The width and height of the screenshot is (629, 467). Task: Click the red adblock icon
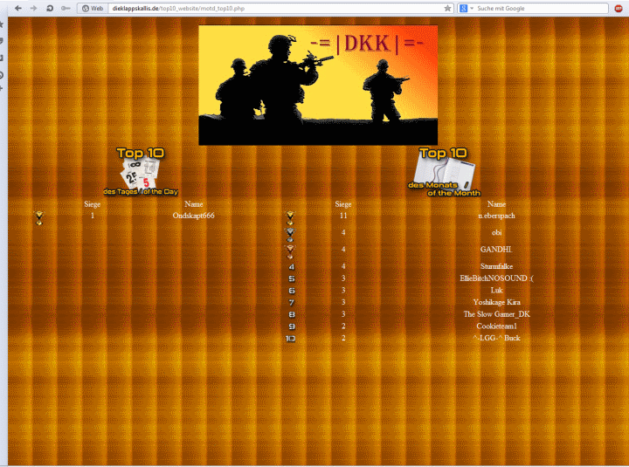tap(619, 8)
